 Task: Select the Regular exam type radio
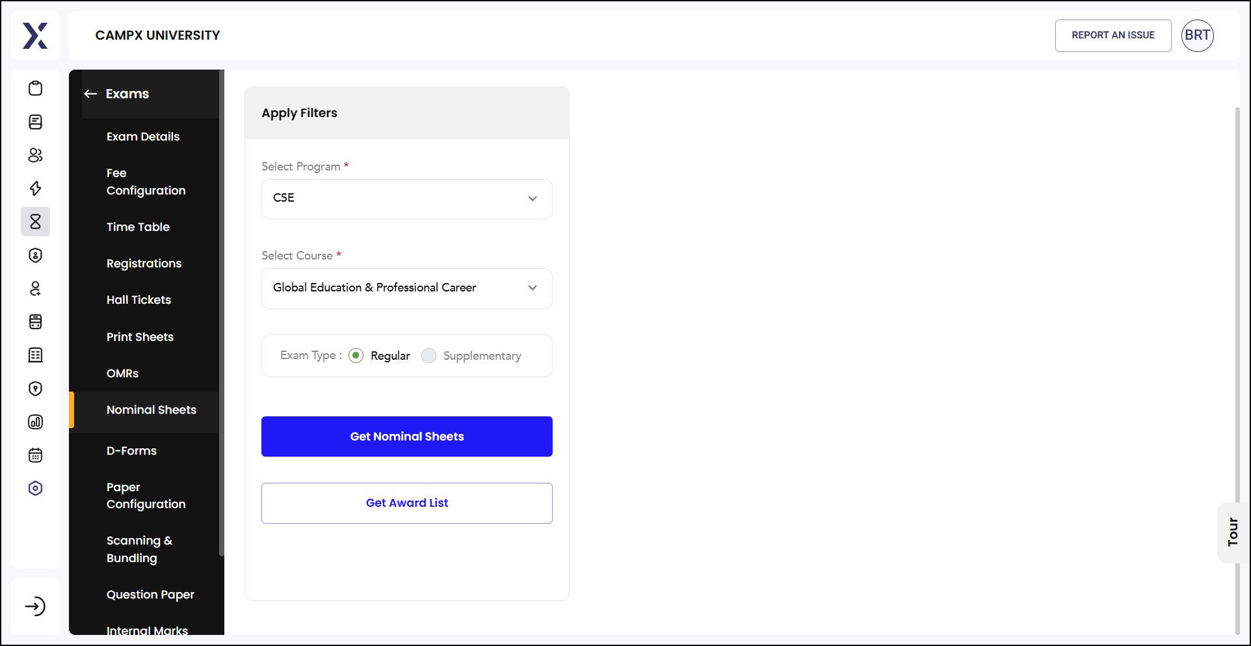(356, 355)
